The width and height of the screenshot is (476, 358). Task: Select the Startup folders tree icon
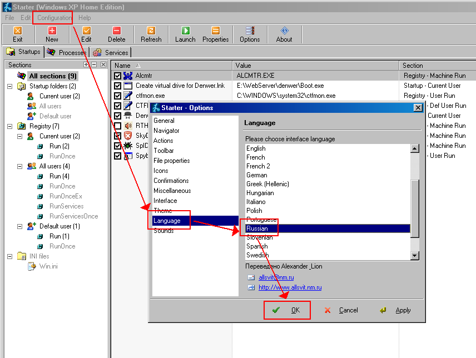22,86
